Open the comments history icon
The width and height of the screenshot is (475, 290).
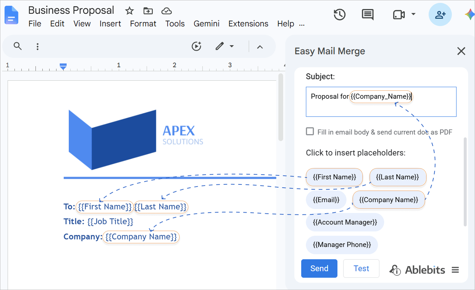[368, 15]
